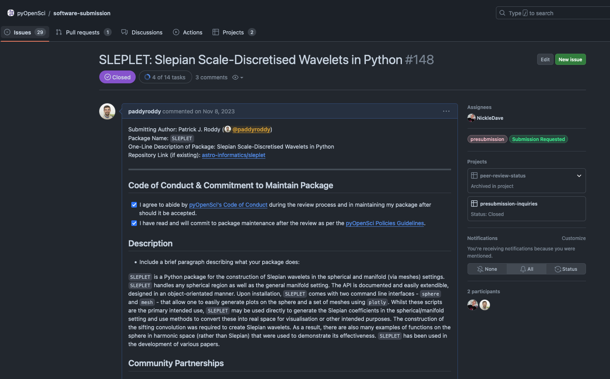Toggle the package maintenance commitment checkbox
This screenshot has width=610, height=379.
point(134,223)
